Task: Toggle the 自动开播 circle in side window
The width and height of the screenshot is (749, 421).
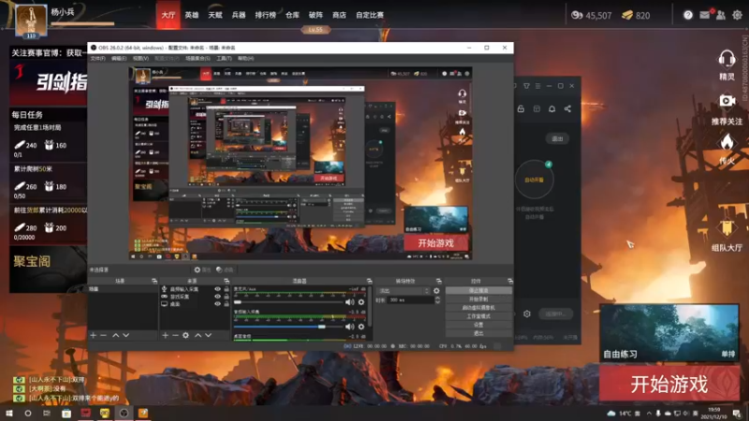Action: tap(534, 180)
